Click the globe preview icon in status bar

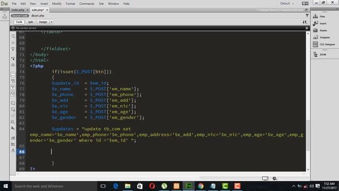[274, 178]
